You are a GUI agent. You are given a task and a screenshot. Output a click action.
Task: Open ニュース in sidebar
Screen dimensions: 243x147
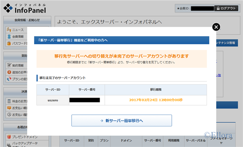click(18, 30)
